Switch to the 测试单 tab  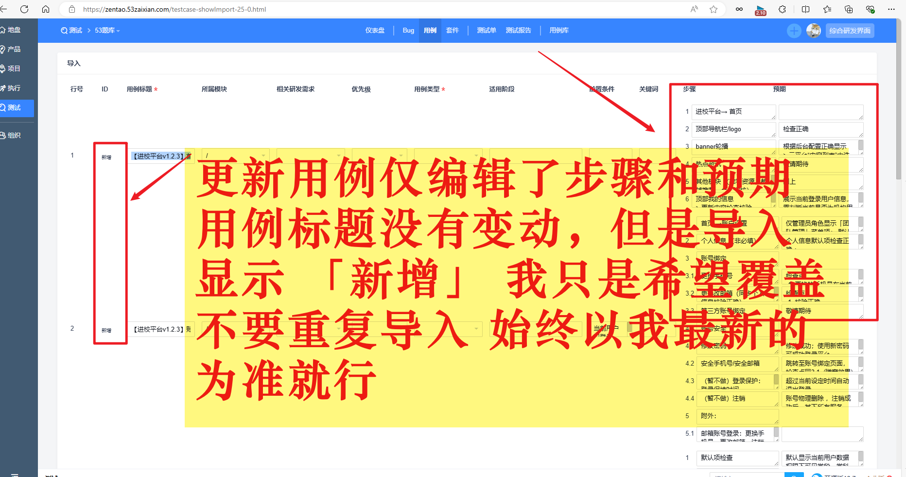point(487,30)
